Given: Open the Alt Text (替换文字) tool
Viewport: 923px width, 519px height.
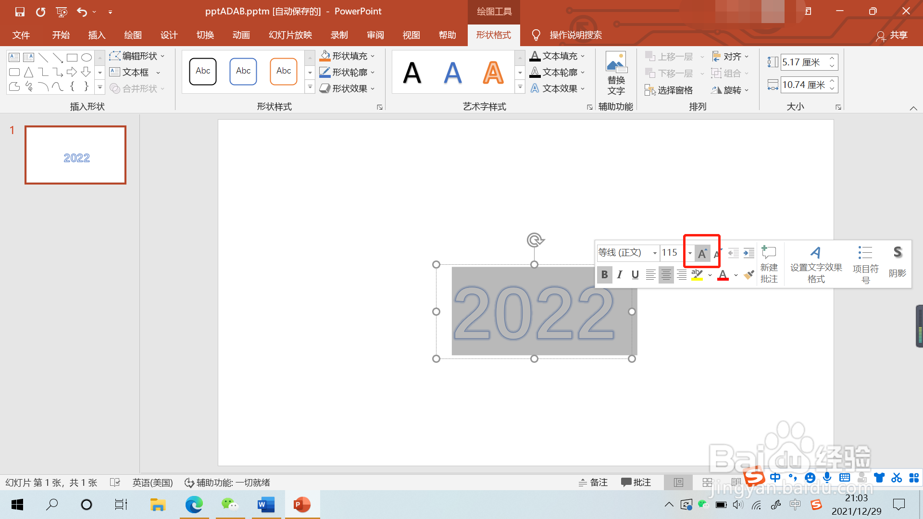Looking at the screenshot, I should point(616,73).
